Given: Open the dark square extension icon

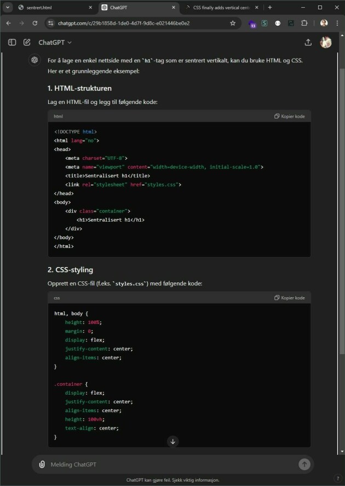Looking at the screenshot, I should 291,23.
